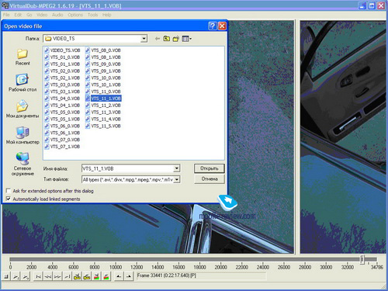
Task: Select file VTS_03_1.VOB
Action: [62, 92]
